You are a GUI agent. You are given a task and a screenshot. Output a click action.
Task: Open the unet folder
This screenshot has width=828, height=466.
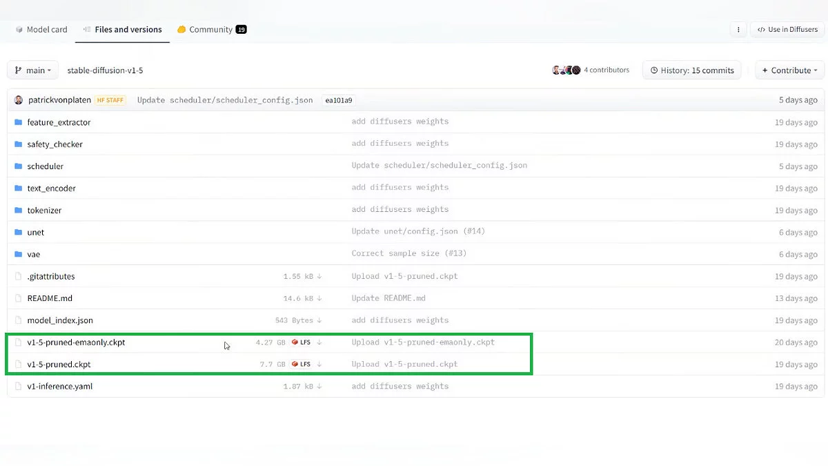36,233
